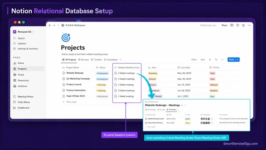Click the Updates clock icon in sidebar

pyautogui.click(x=15, y=43)
